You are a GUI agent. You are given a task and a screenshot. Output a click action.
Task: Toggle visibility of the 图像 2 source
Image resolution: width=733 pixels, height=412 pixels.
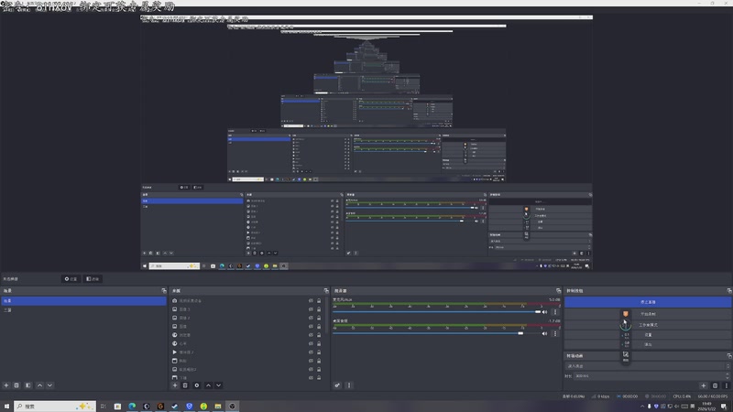311,318
